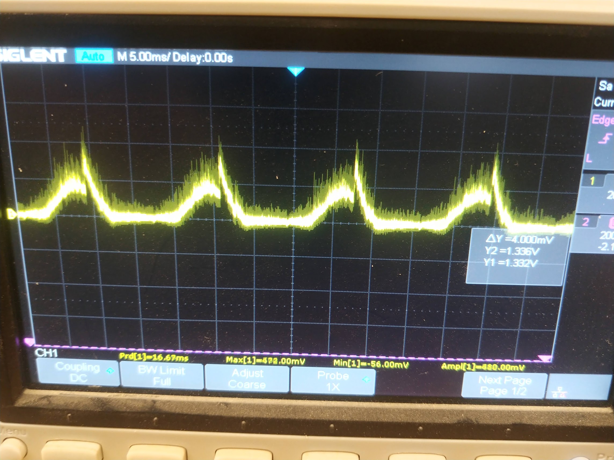Click the Y2=1.336V cursor value

pos(512,251)
